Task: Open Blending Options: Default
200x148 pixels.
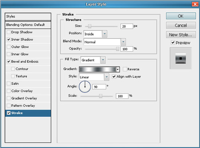Action: tap(28, 25)
